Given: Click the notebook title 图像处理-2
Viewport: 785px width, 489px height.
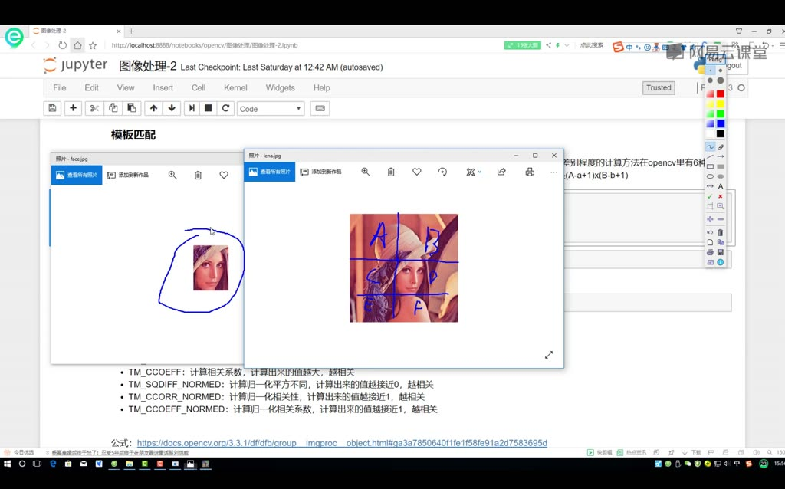Looking at the screenshot, I should click(148, 66).
